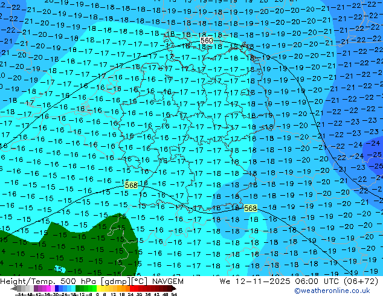Click the magenta swatch in the temperature legend

click(x=48, y=288)
